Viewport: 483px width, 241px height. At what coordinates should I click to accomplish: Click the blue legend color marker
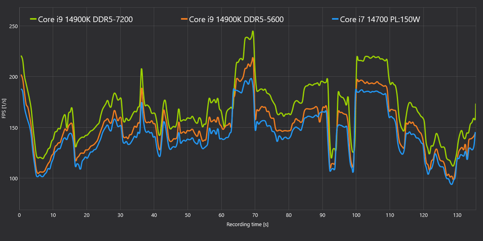335,19
